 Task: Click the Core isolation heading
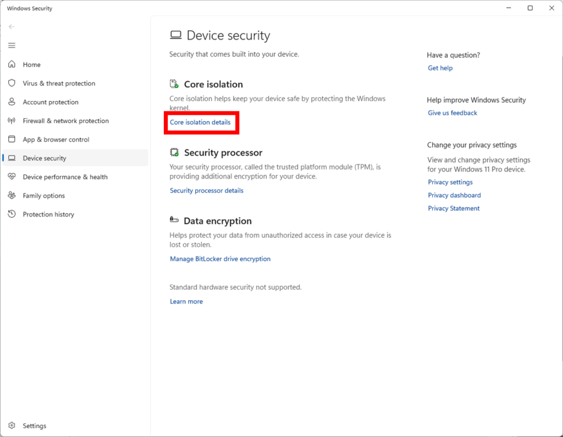[x=213, y=84]
